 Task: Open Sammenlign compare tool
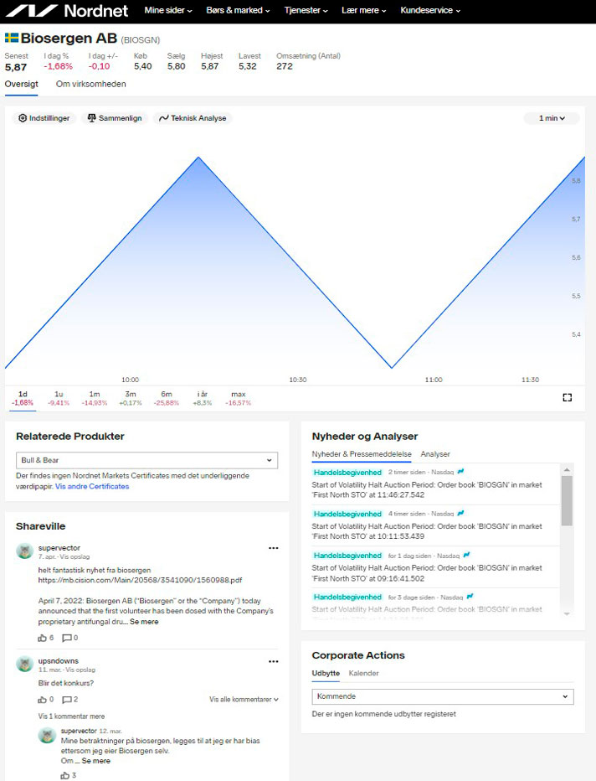click(115, 118)
